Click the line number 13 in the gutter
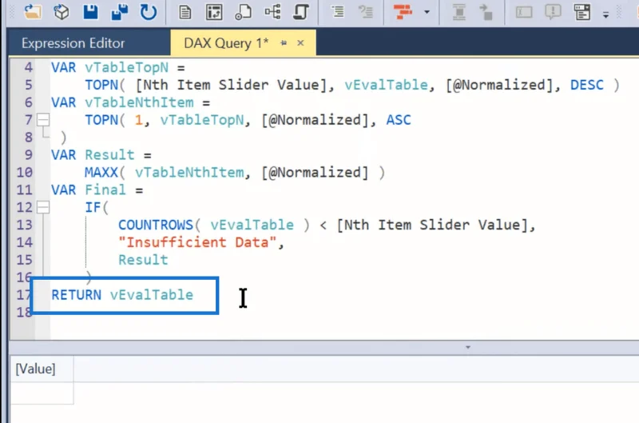This screenshot has height=423, width=639. [24, 225]
